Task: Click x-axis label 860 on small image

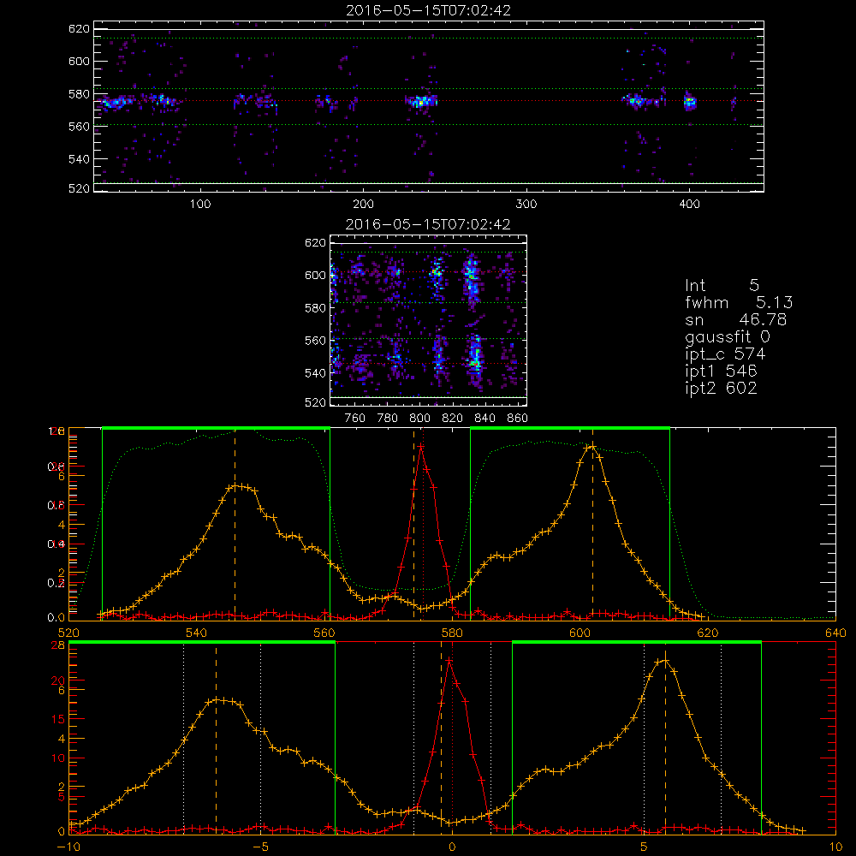Action: coord(518,419)
